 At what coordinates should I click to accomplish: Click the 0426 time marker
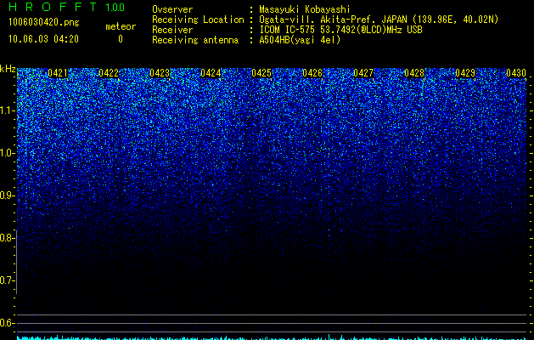coord(312,73)
